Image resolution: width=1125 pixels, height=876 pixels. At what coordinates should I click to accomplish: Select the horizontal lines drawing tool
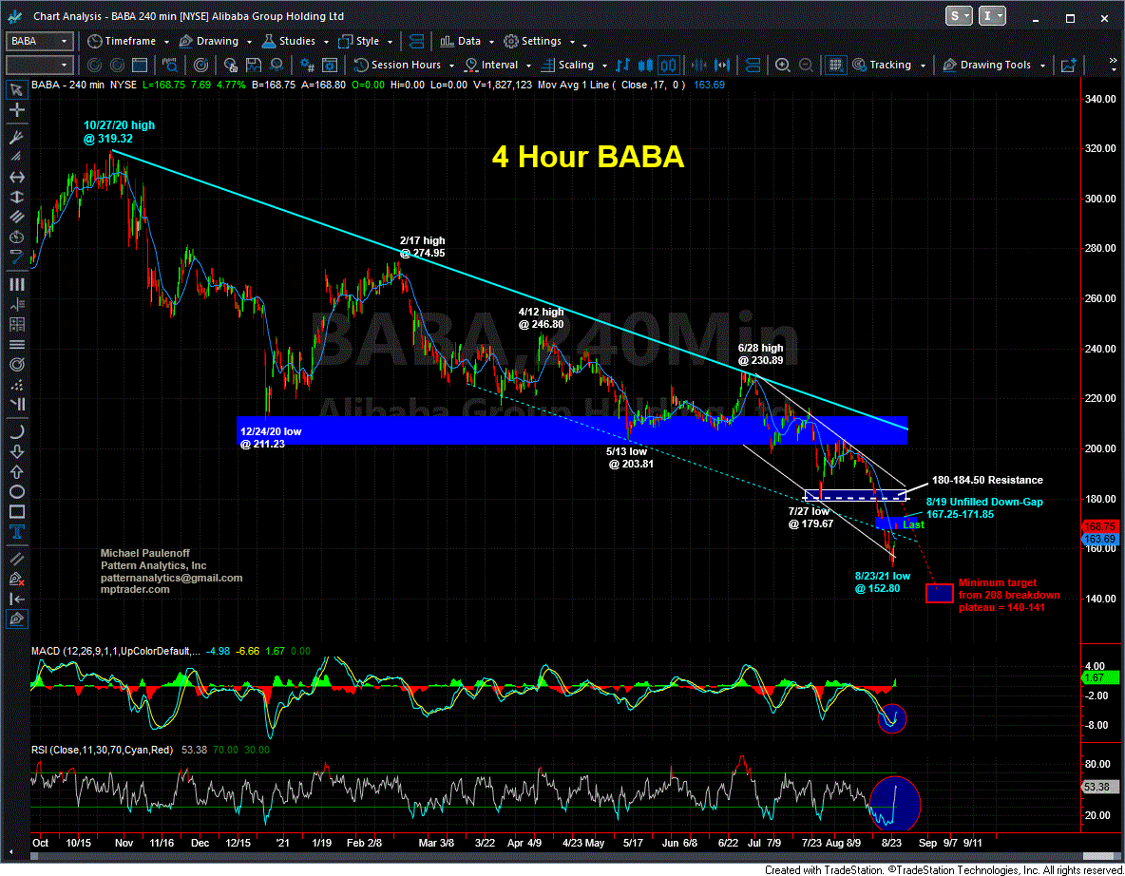click(x=16, y=344)
